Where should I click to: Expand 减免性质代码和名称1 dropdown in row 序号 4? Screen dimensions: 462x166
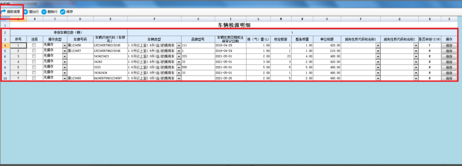pyautogui.click(x=378, y=62)
